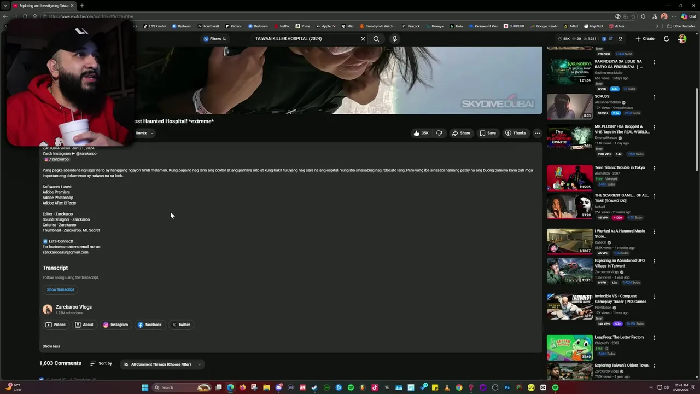This screenshot has height=394, width=700.
Task: Open a new browser tab
Action: pyautogui.click(x=81, y=5)
